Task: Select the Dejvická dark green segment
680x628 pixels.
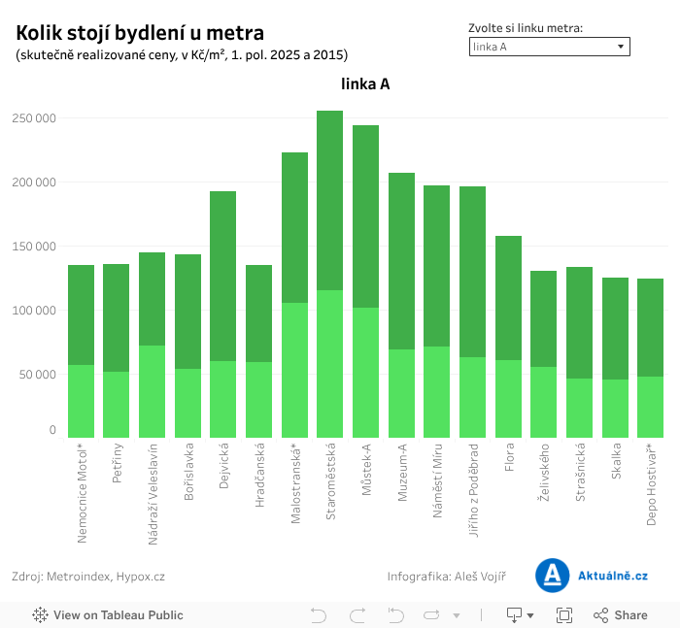Action: point(222,276)
